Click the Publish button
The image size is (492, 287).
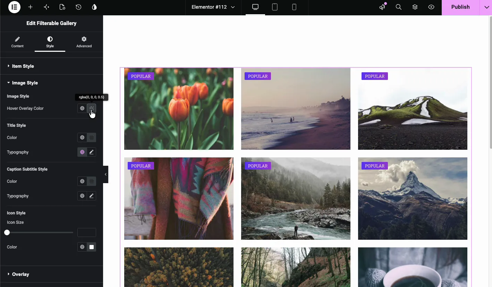tap(460, 7)
